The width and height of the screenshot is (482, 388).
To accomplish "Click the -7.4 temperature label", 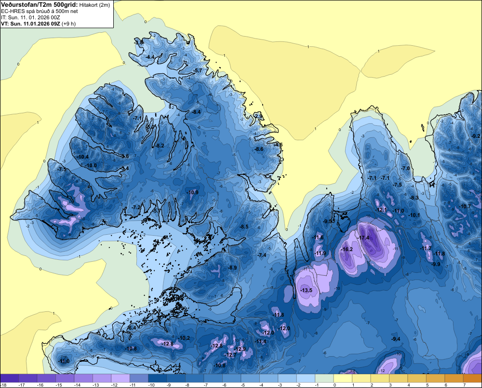I will pyautogui.click(x=262, y=255).
